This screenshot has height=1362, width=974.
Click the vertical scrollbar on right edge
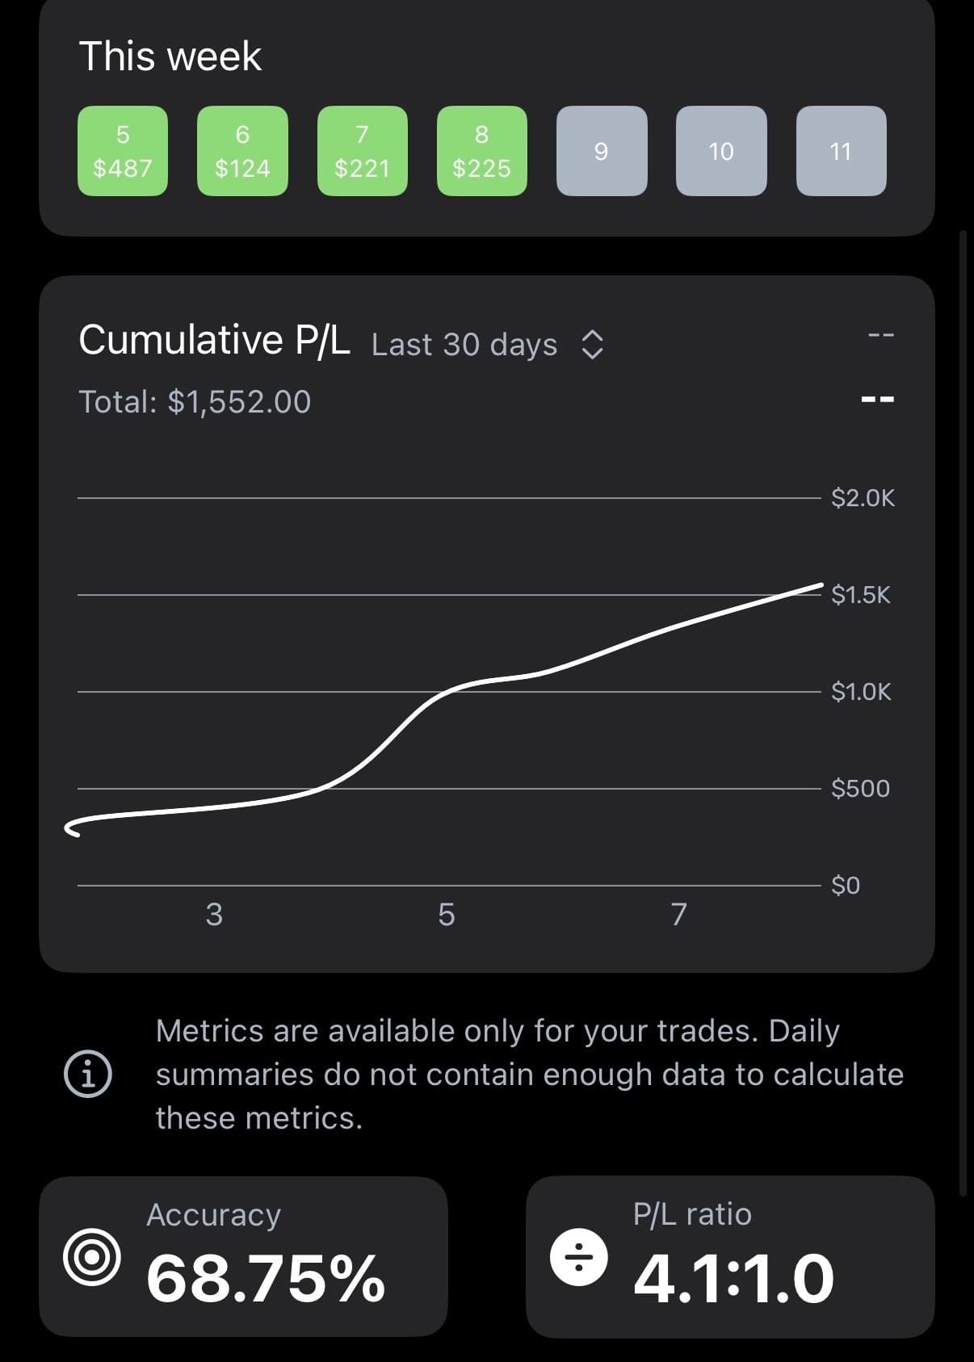tap(962, 710)
